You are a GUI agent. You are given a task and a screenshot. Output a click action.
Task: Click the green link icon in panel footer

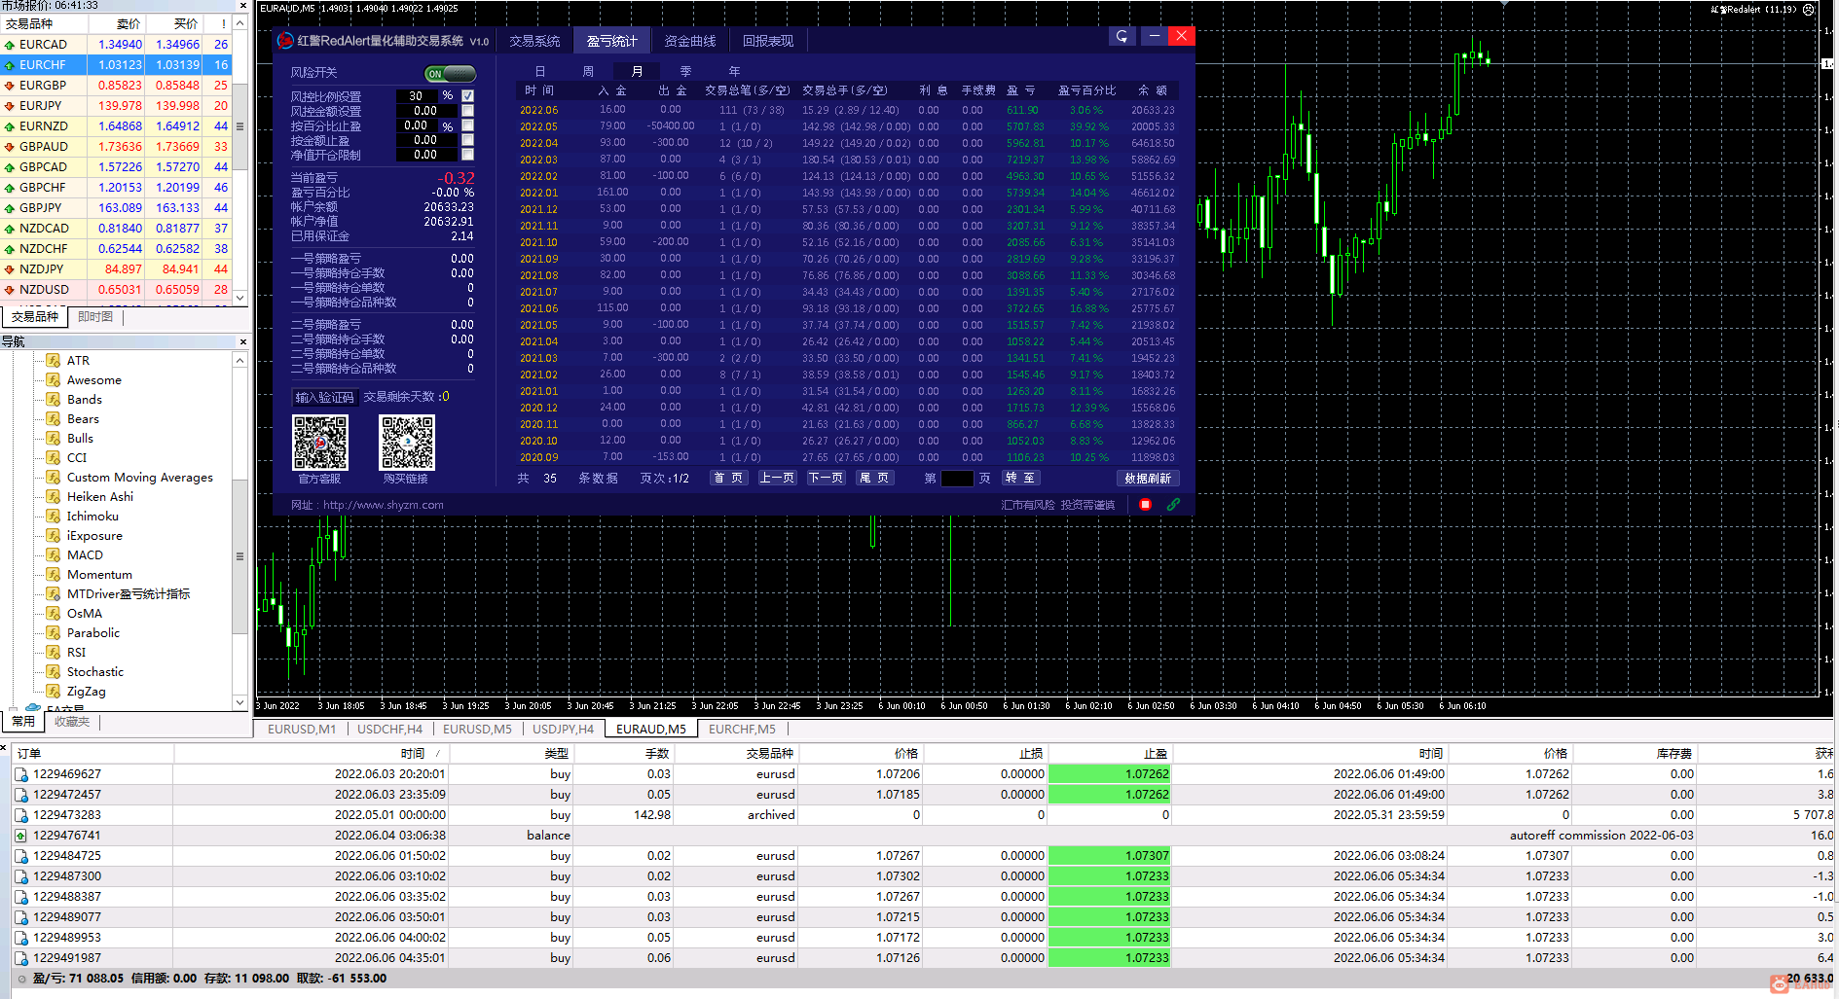click(x=1173, y=504)
